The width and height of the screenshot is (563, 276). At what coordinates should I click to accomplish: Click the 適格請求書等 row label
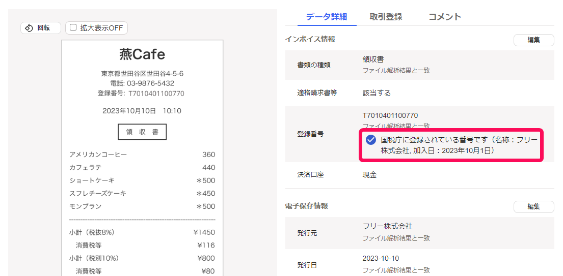[x=317, y=93]
